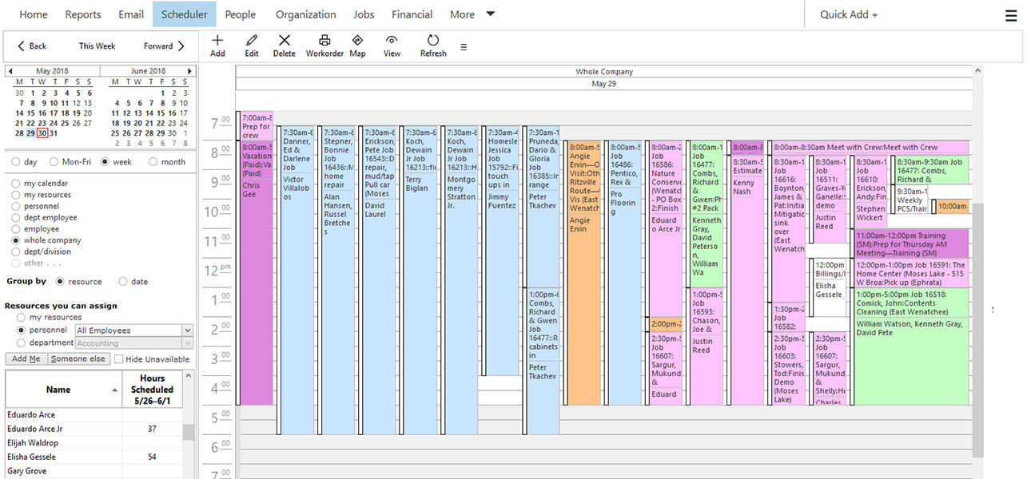Click the employee list scrollbar
The width and height of the screenshot is (1027, 479).
189,432
